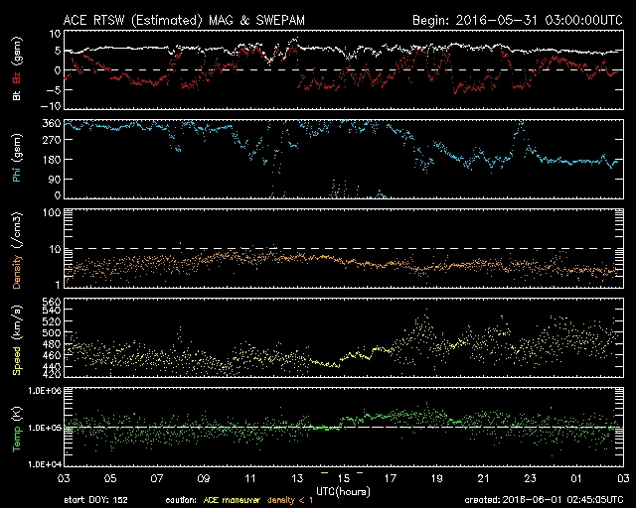Screen dimensions: 636x508
Task: Click the Phi (gsm) axis label
Action: click(x=18, y=159)
